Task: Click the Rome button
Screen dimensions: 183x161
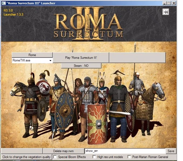Action: coord(32,55)
